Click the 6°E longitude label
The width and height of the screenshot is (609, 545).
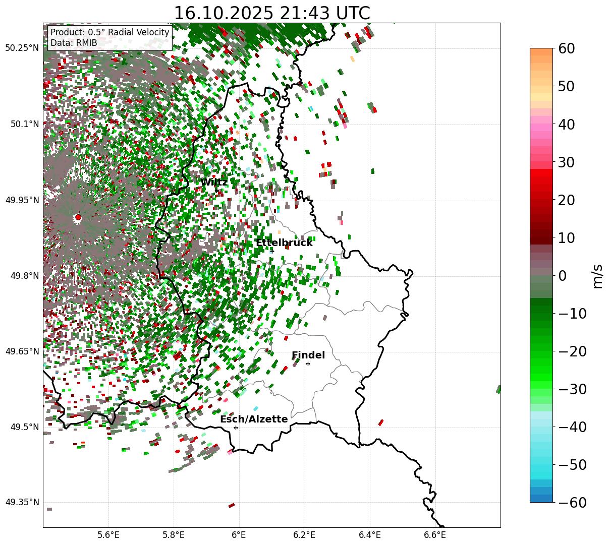[x=239, y=535]
